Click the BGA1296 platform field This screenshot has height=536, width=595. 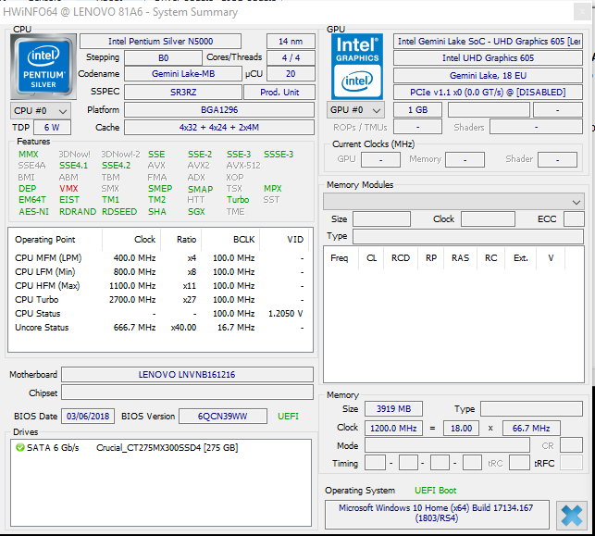tap(219, 110)
